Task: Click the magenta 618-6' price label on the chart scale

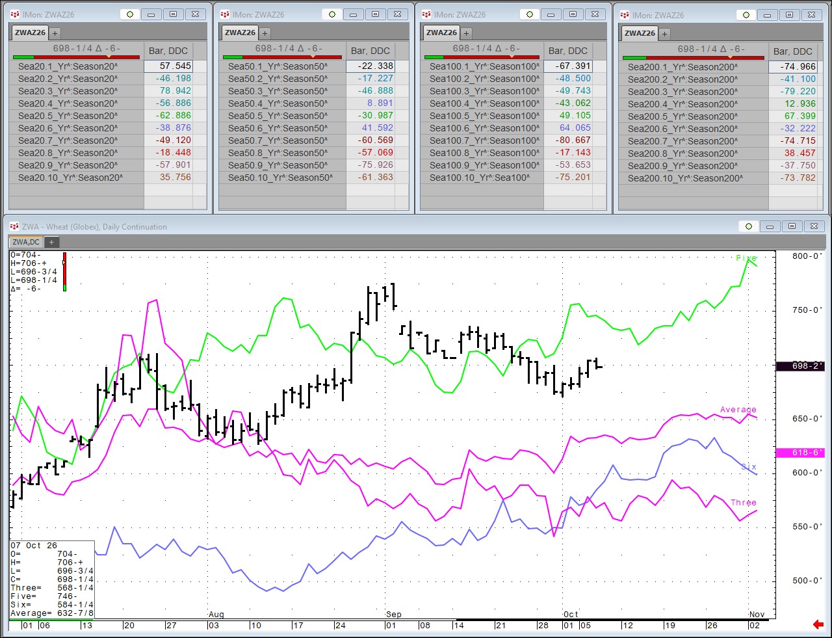Action: [799, 453]
